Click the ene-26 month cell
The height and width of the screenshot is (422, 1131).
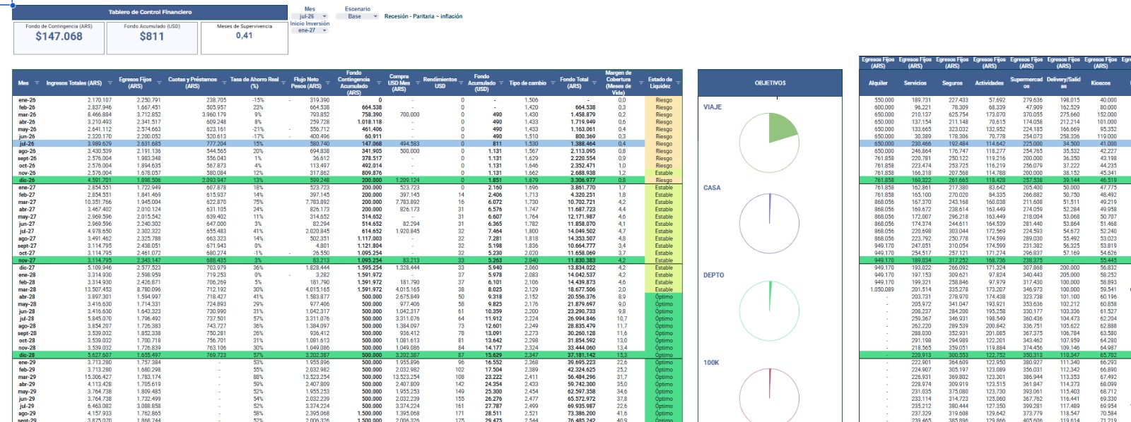click(26, 100)
